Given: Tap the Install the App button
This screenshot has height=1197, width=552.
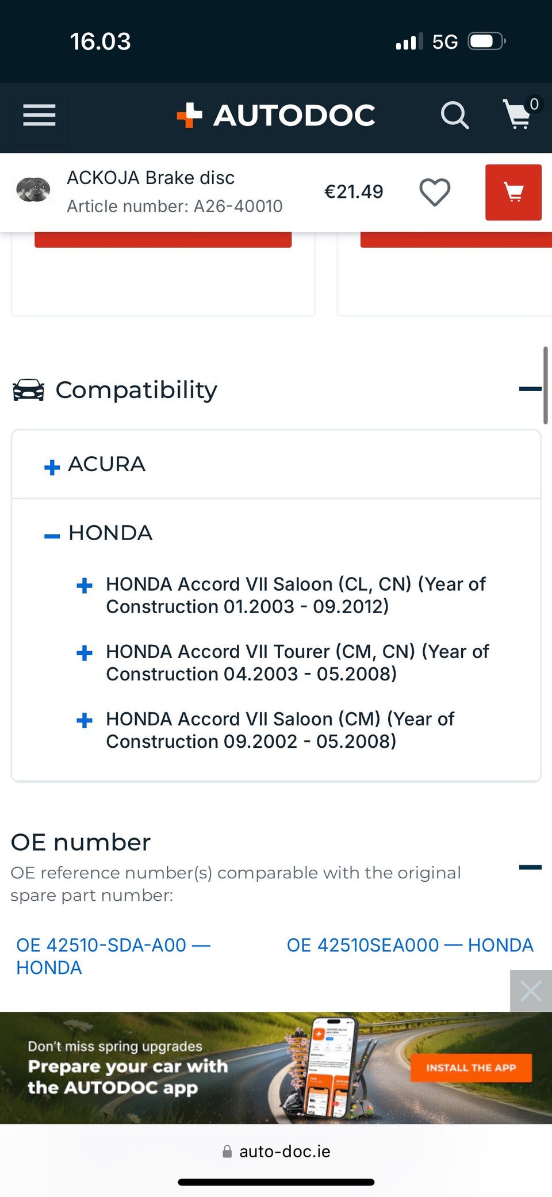Looking at the screenshot, I should [x=471, y=1068].
